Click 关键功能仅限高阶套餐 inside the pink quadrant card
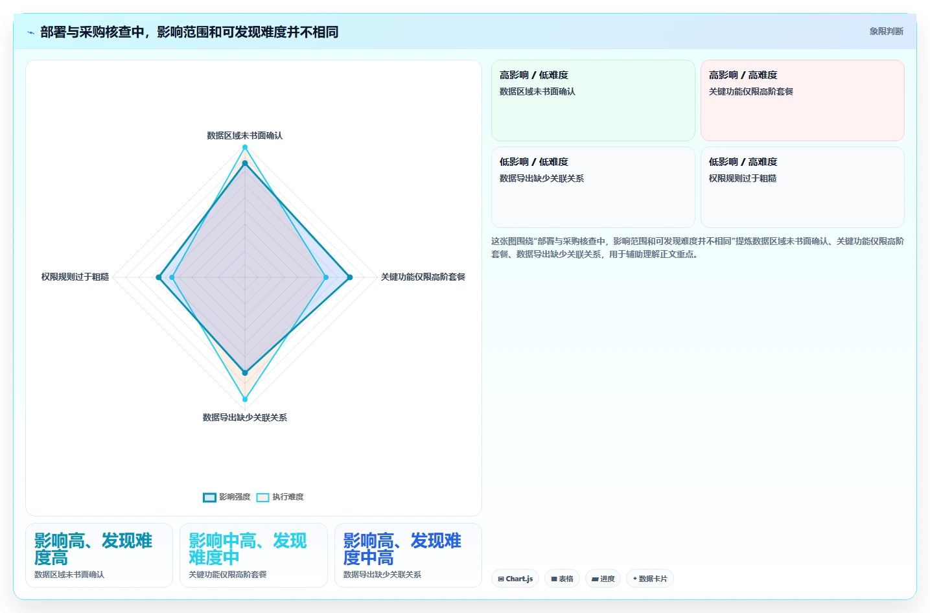930x613 pixels. pyautogui.click(x=750, y=91)
